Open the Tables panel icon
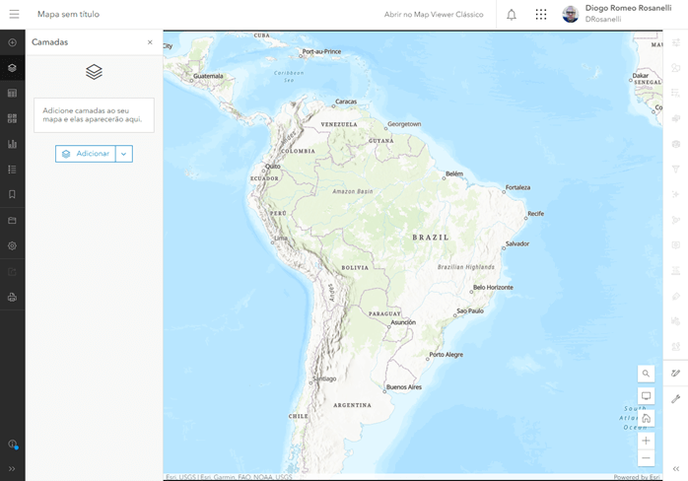Screen dimensions: 688x481 click(x=13, y=94)
